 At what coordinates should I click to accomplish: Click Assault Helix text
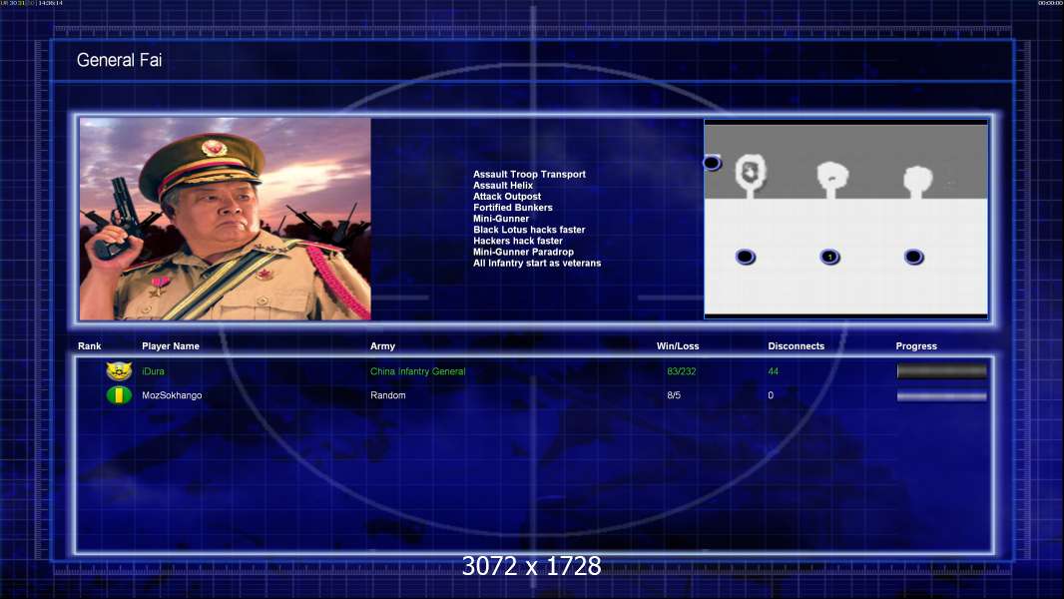(503, 186)
